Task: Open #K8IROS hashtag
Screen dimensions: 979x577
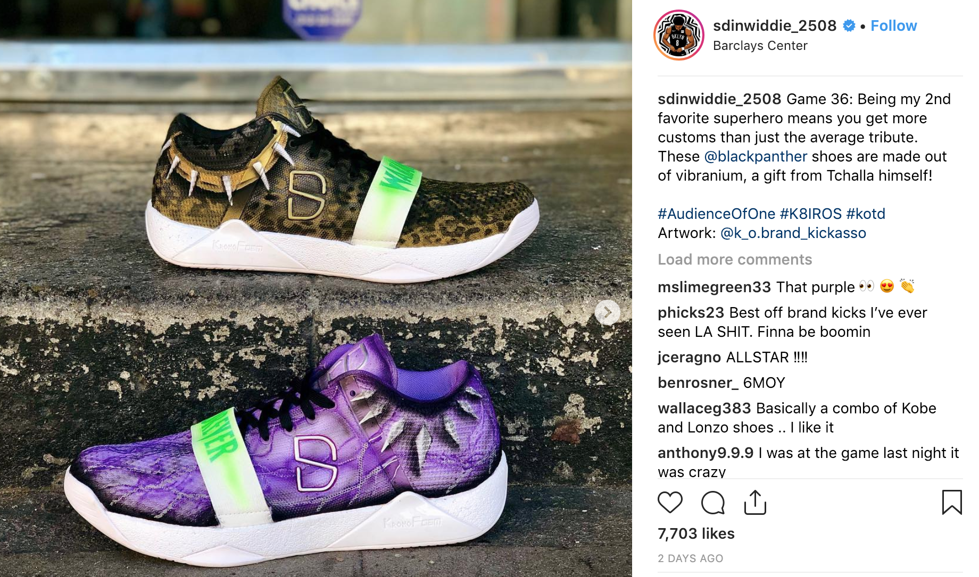Action: (811, 214)
